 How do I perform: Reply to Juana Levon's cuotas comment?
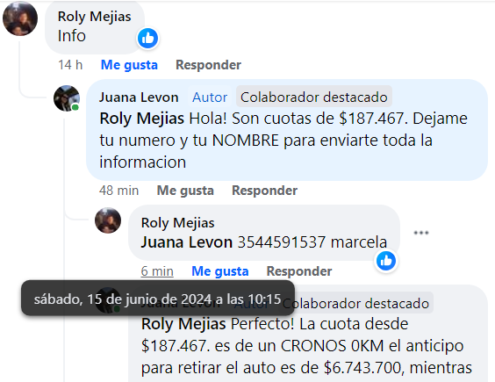pyautogui.click(x=264, y=191)
